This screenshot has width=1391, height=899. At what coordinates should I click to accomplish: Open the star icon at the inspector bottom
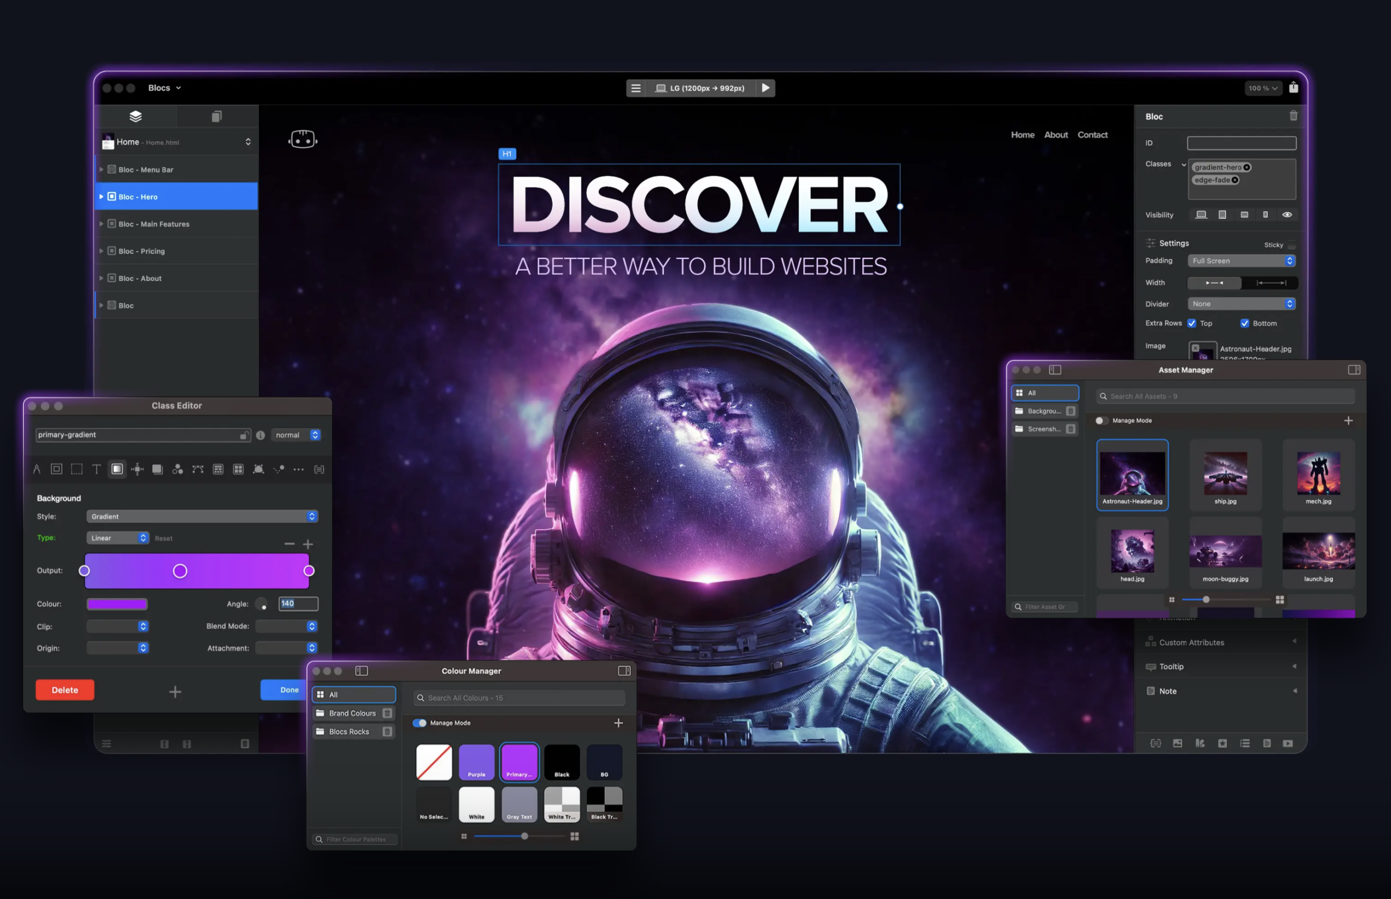pos(1222,743)
